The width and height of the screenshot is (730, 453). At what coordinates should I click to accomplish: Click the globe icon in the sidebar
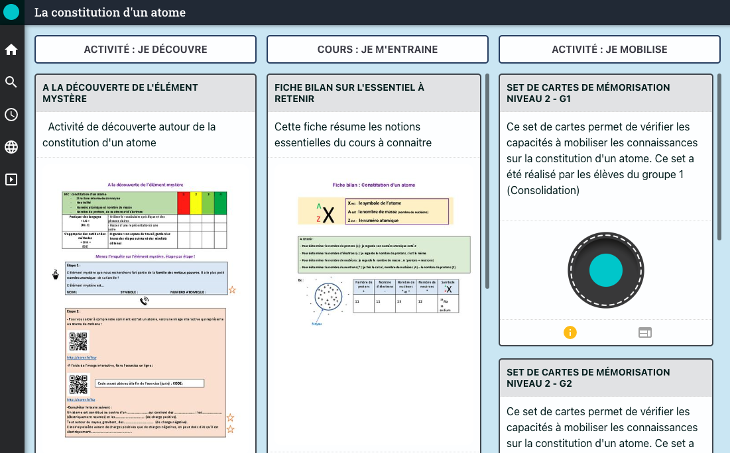click(x=11, y=147)
